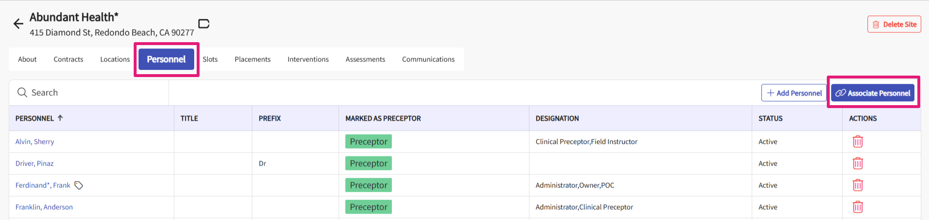Open Franklin, Anderson's profile link
This screenshot has height=220, width=929.
(x=44, y=207)
